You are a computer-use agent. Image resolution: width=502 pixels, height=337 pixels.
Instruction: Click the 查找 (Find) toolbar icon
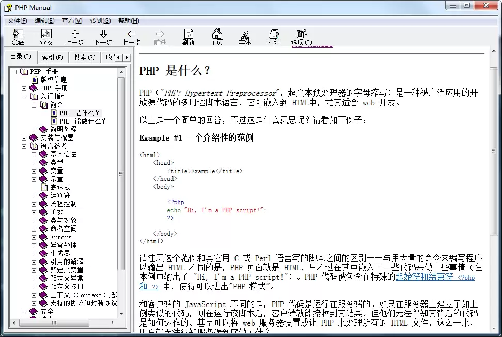46,37
